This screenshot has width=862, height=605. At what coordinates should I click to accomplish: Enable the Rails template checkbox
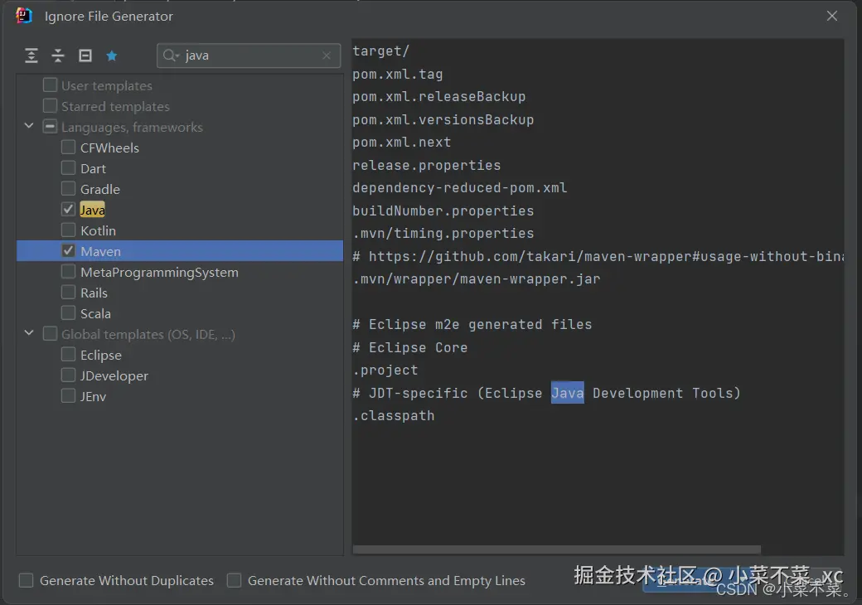pos(68,293)
